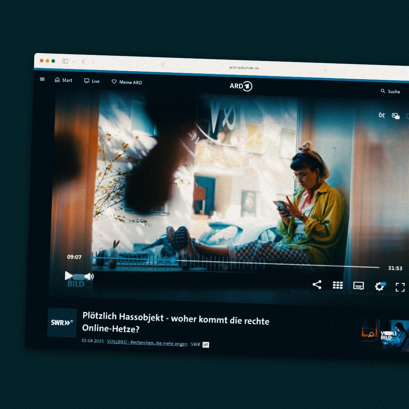Open the share options for the video

pyautogui.click(x=317, y=285)
